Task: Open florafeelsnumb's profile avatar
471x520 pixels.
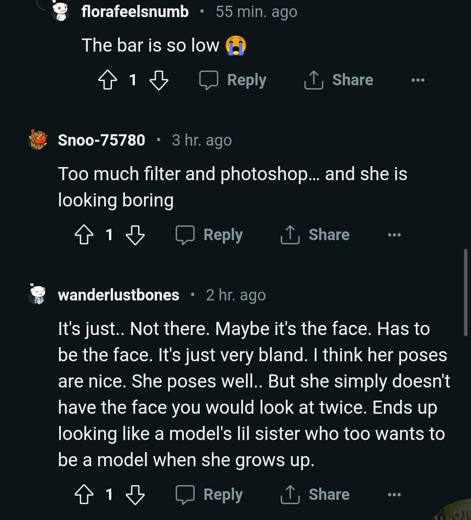Action: (x=60, y=11)
